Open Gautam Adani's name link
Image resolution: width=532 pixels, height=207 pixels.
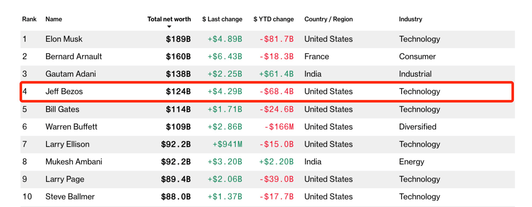71,74
